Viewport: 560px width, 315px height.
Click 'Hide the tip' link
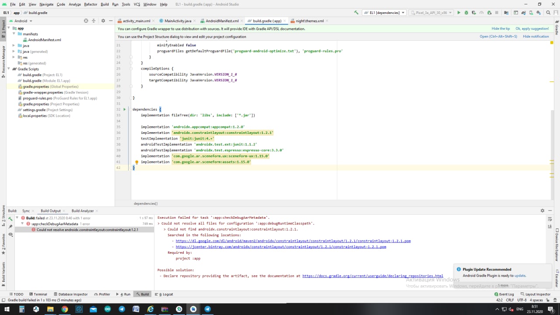pyautogui.click(x=501, y=28)
